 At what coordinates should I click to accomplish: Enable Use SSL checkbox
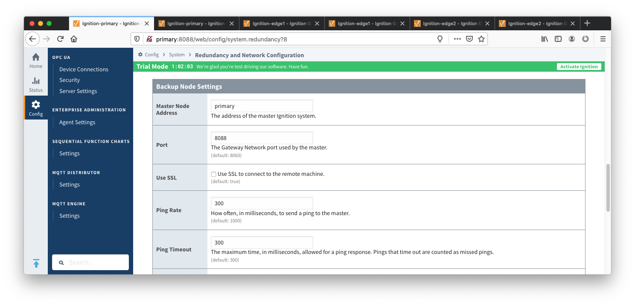(213, 174)
